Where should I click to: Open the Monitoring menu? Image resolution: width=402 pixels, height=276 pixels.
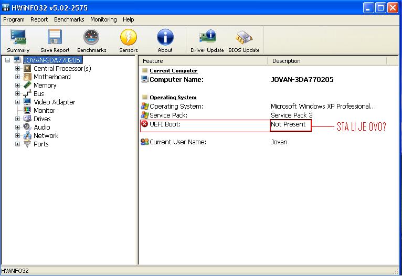click(x=103, y=19)
